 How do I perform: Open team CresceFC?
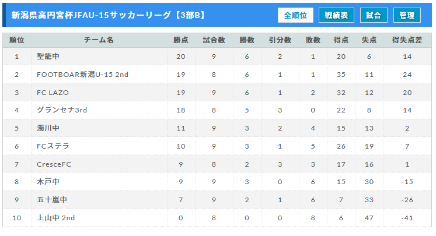[54, 164]
